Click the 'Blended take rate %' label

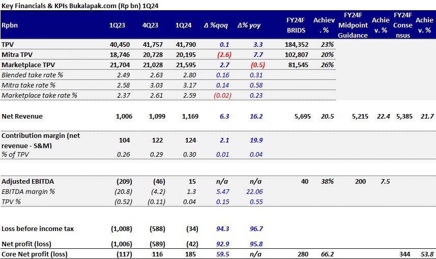(x=32, y=75)
